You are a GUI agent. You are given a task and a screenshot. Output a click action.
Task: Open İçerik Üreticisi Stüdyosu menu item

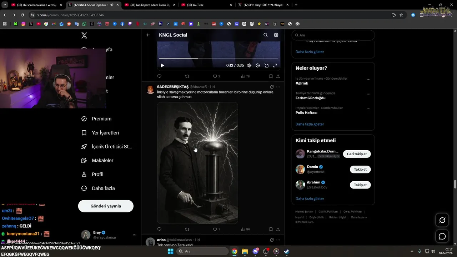[x=107, y=147]
